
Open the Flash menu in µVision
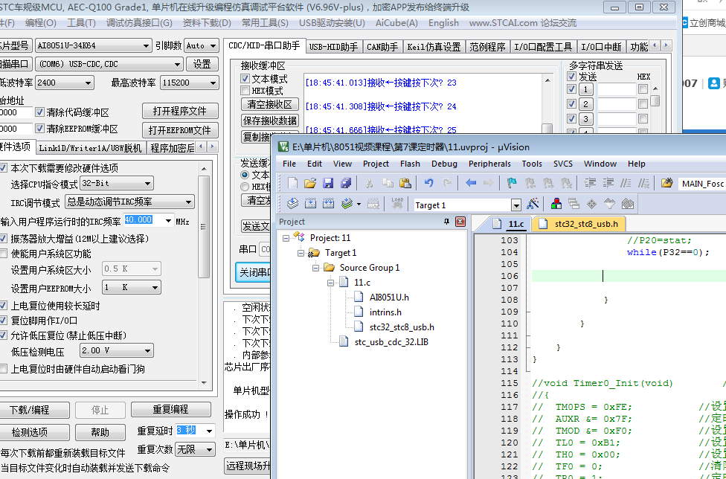[x=410, y=164]
